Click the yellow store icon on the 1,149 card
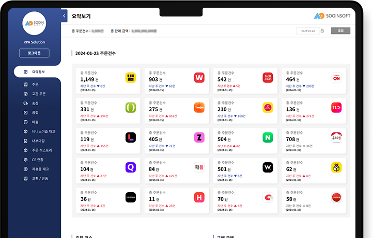 (x=131, y=78)
